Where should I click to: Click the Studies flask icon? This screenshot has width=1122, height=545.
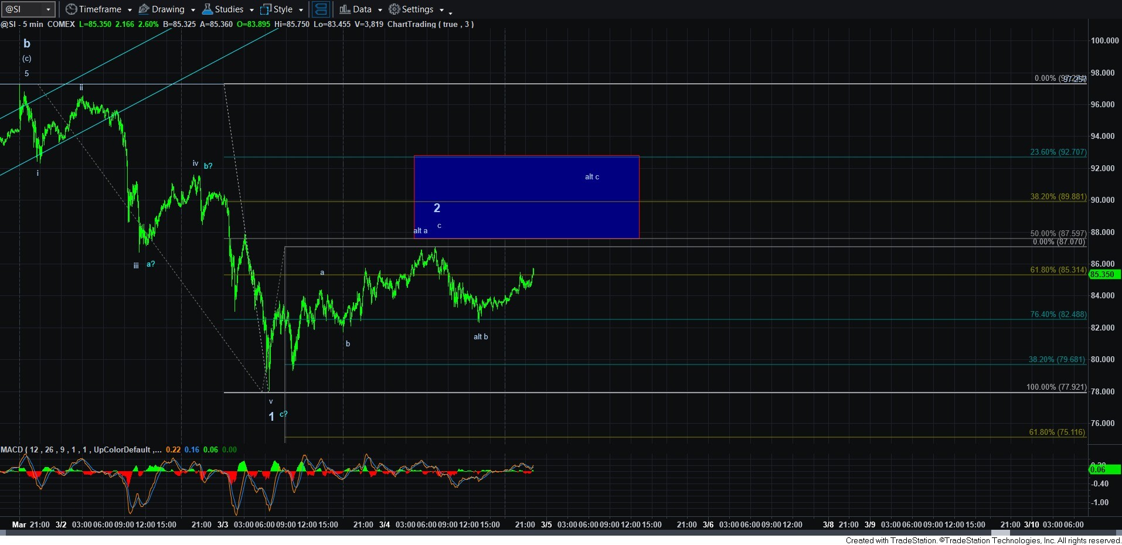coord(208,9)
